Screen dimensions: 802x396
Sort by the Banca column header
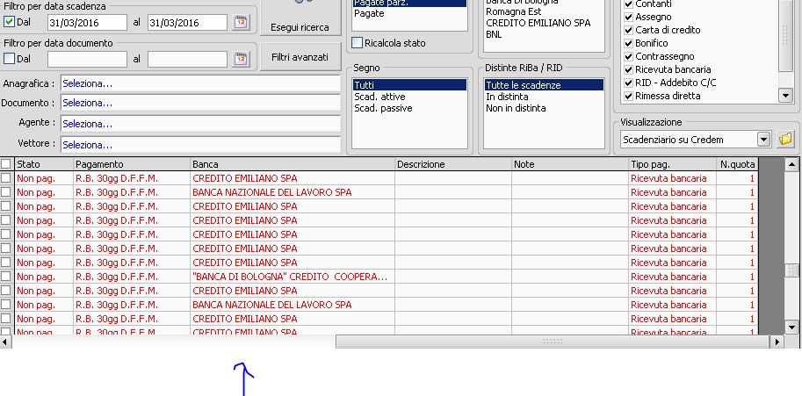coord(293,164)
